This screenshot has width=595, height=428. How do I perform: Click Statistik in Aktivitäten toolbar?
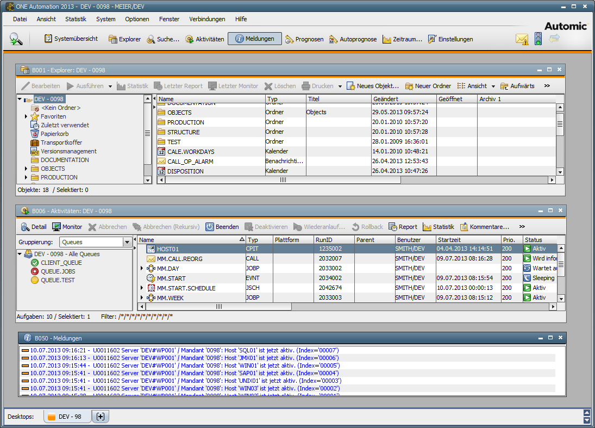[439, 227]
